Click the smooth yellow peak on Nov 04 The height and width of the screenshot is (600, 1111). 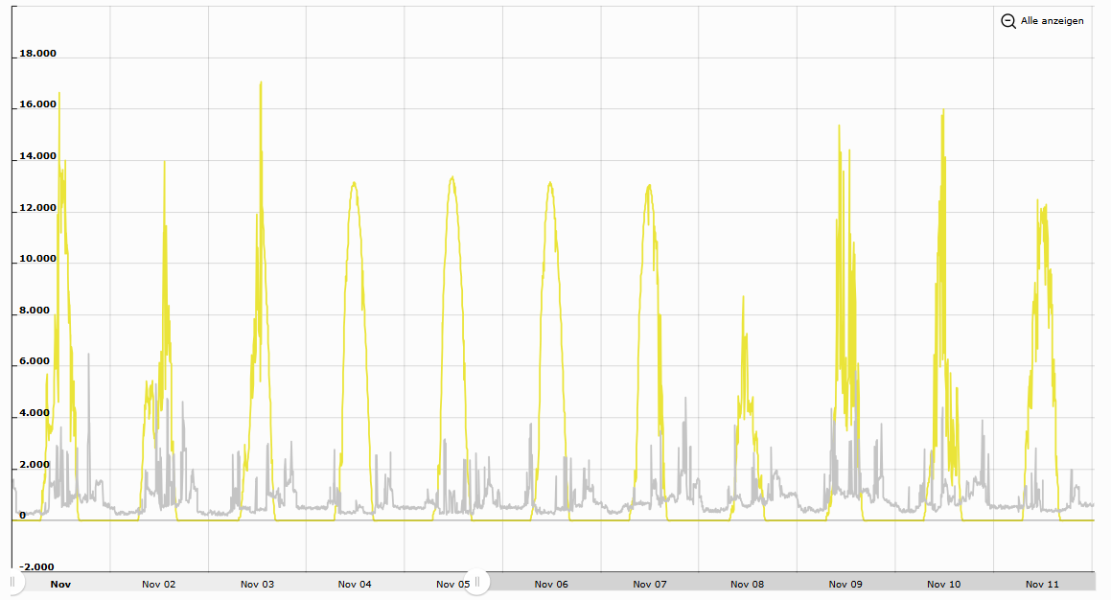pyautogui.click(x=354, y=183)
